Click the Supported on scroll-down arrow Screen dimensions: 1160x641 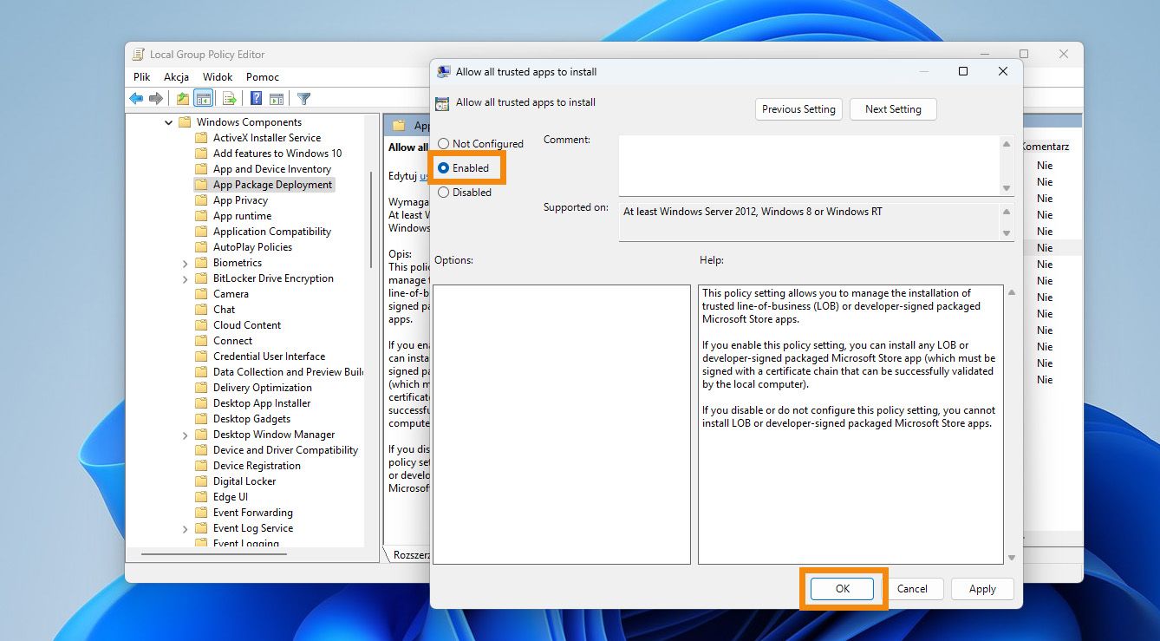[1007, 233]
